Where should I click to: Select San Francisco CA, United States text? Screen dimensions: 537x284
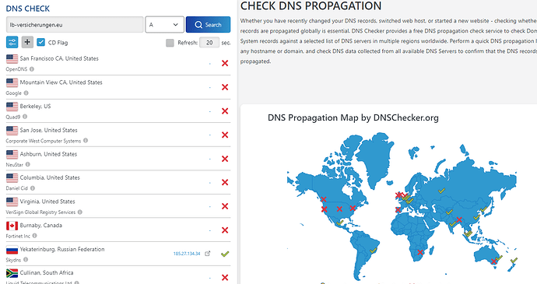pyautogui.click(x=59, y=58)
